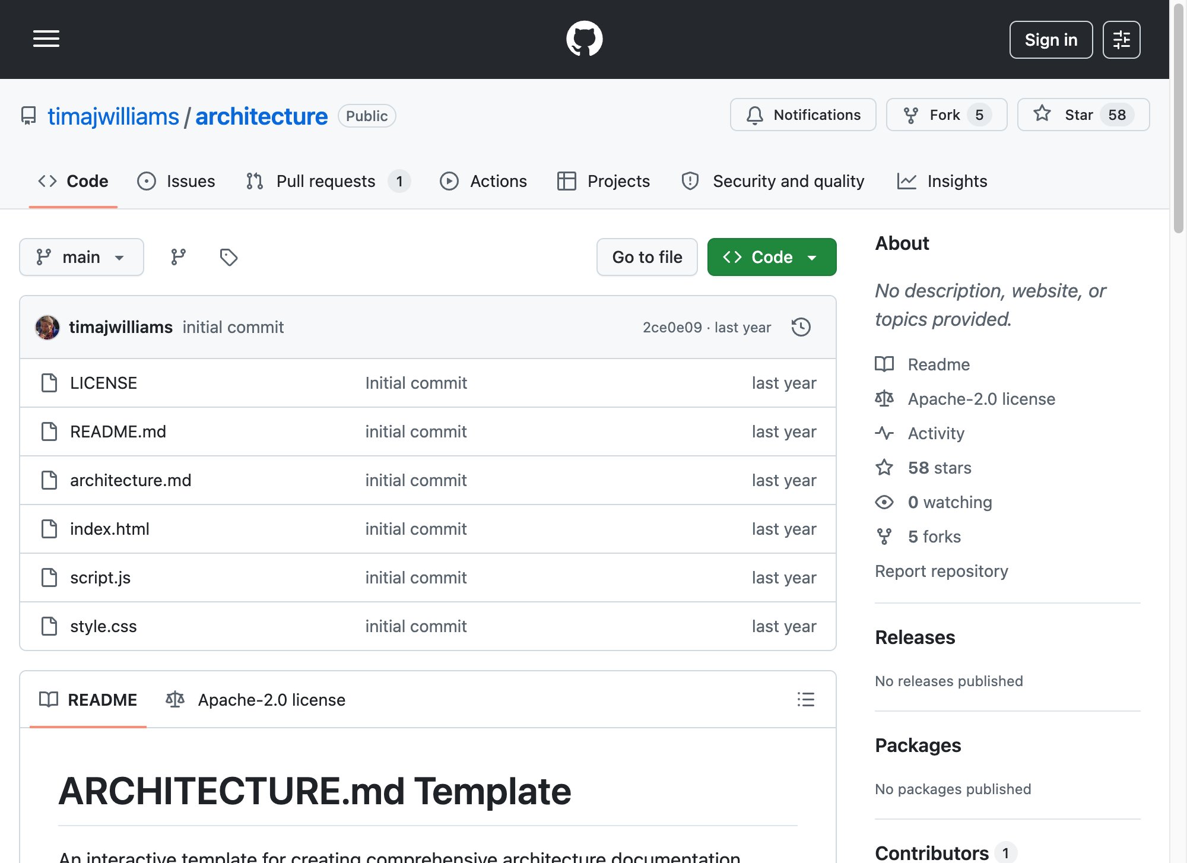
Task: Open the Releases heading link
Action: point(915,637)
